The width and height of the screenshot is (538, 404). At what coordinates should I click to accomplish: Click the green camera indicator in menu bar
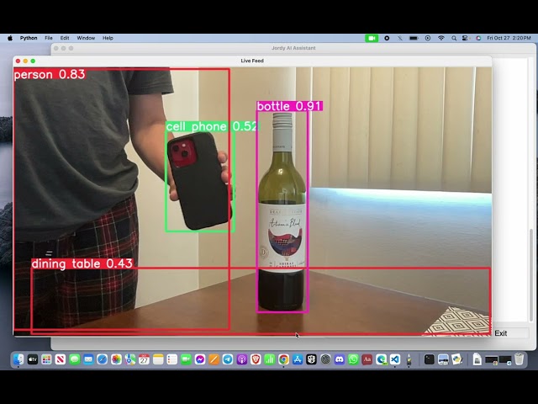click(x=372, y=38)
